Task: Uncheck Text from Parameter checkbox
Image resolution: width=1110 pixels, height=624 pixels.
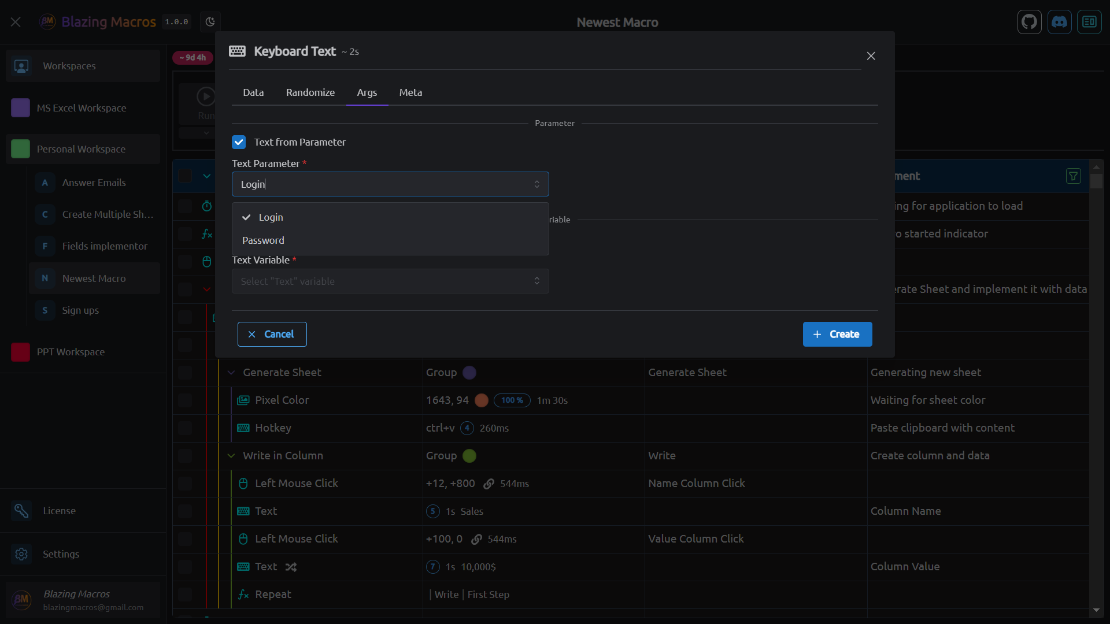Action: coord(239,142)
